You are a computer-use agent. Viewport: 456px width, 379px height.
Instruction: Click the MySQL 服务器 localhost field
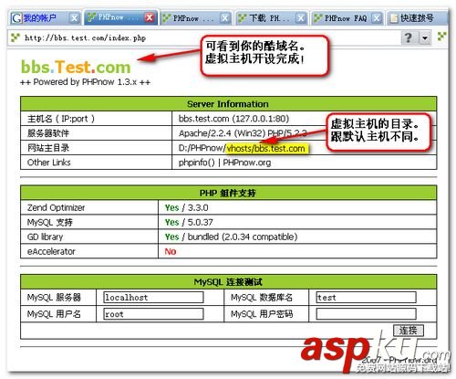click(153, 297)
